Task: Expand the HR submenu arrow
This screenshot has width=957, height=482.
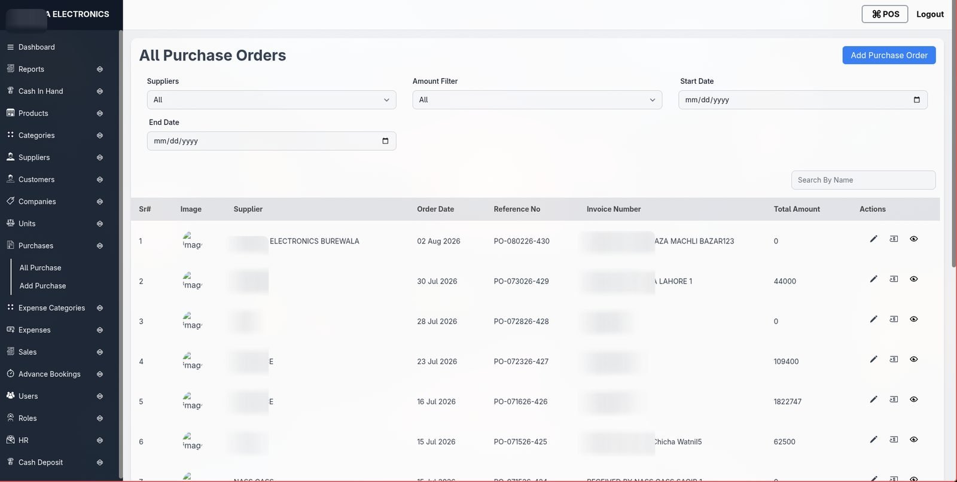Action: (x=100, y=441)
